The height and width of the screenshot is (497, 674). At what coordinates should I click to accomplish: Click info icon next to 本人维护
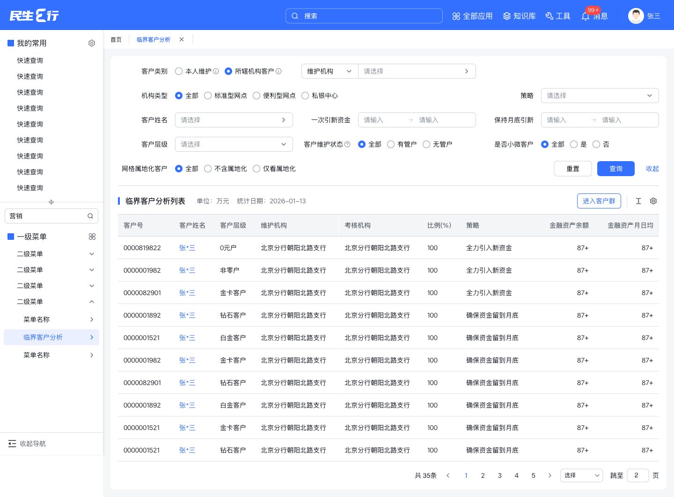coord(216,71)
